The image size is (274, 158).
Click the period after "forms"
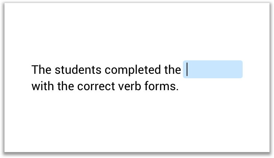[177, 89]
